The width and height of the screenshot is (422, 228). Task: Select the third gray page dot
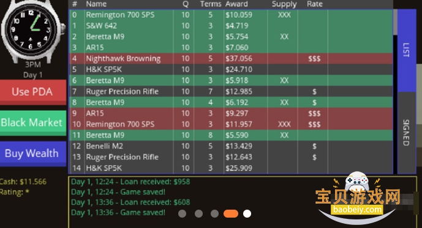(x=214, y=214)
